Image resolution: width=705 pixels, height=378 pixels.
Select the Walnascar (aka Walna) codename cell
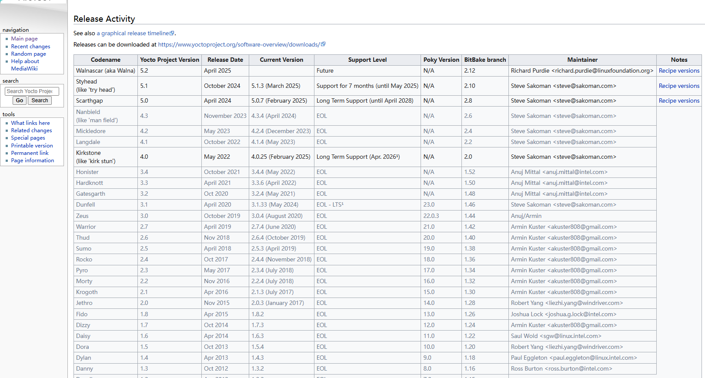point(106,71)
